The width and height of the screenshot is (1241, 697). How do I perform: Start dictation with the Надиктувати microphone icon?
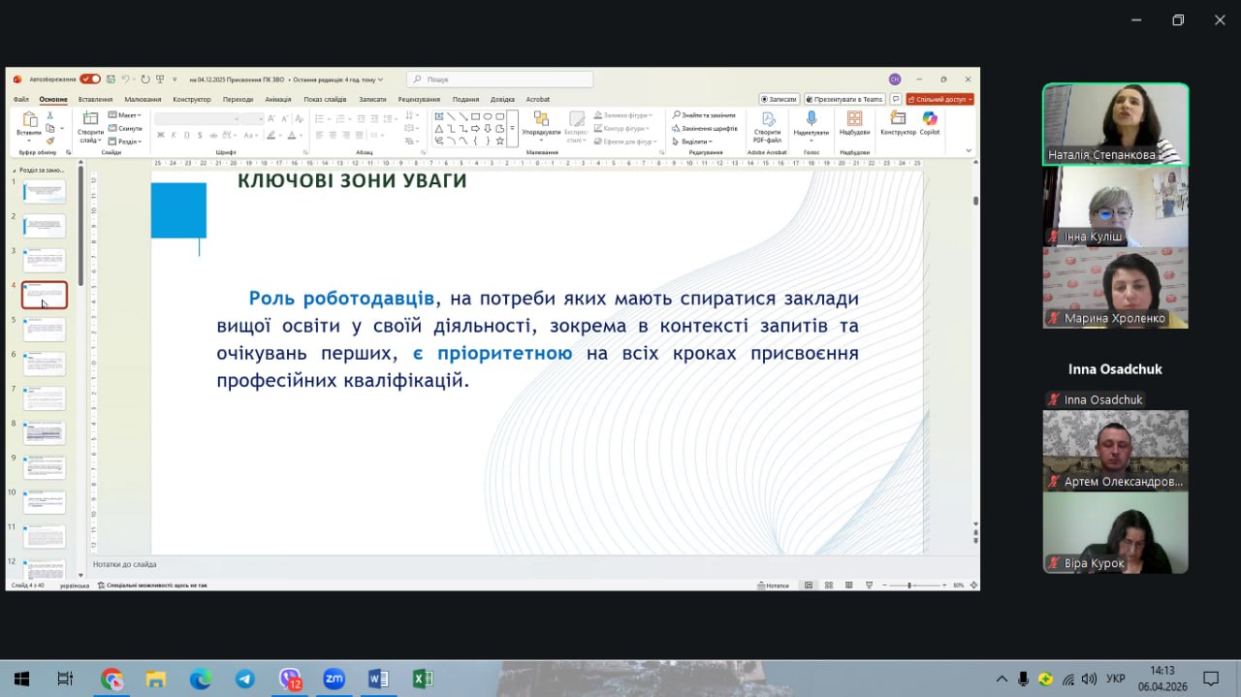click(x=811, y=122)
